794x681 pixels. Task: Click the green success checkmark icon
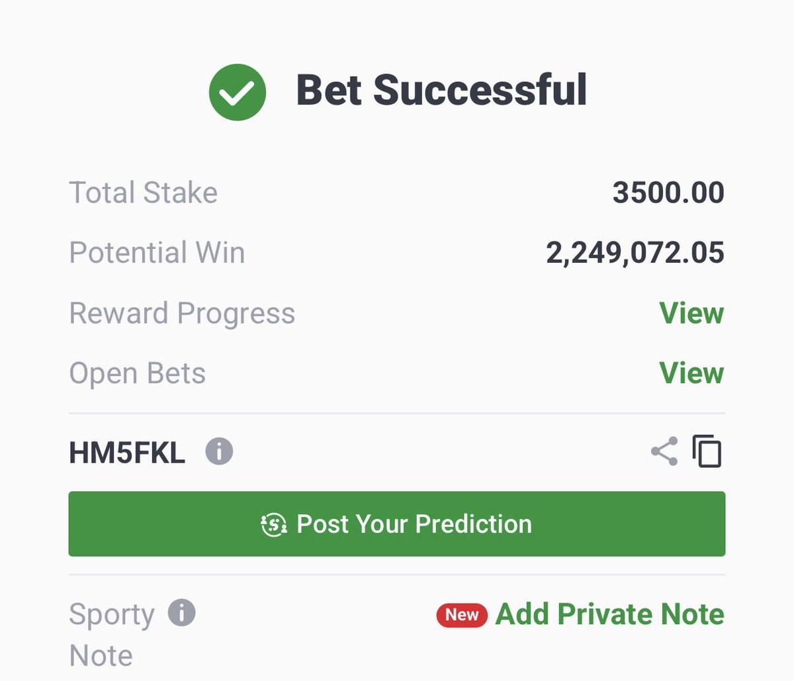pos(237,92)
